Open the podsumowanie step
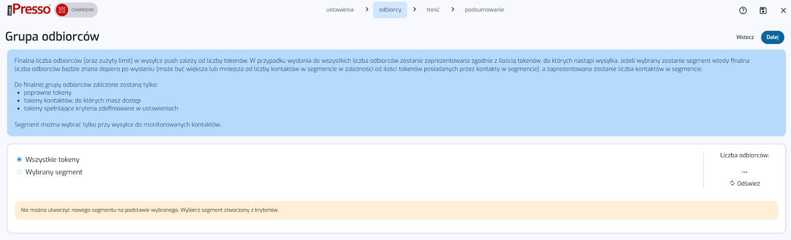 [x=484, y=10]
